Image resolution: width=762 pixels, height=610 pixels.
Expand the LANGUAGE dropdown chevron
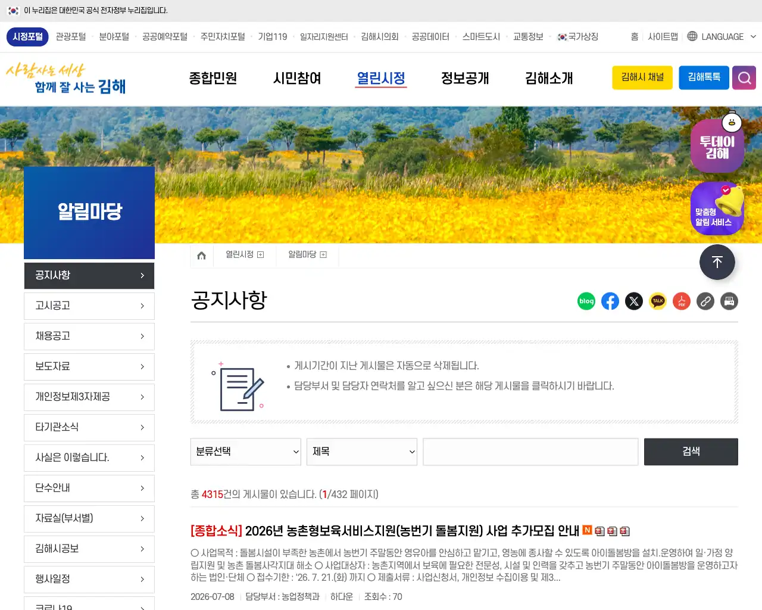753,37
